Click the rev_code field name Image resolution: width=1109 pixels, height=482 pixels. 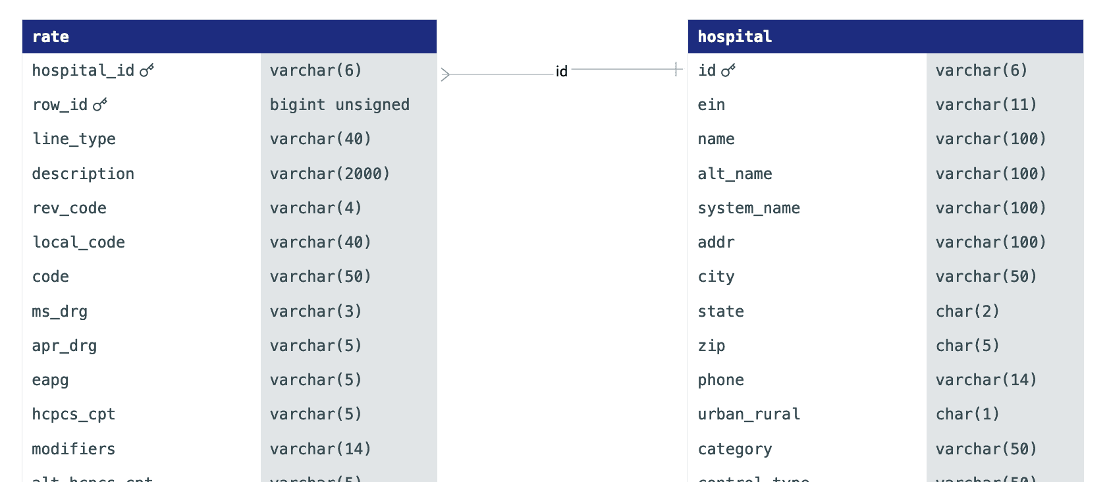pyautogui.click(x=69, y=208)
